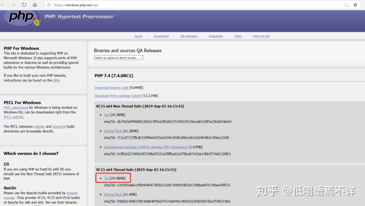Click 'PHP: Hypertext Preprocessor' banner text

point(79,17)
